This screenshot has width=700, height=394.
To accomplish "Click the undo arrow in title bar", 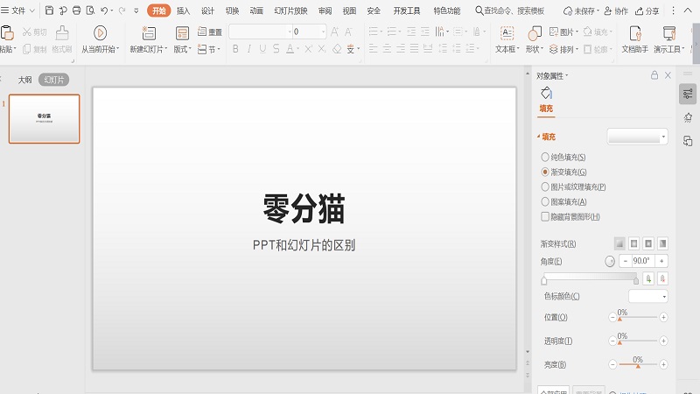I will pyautogui.click(x=105, y=11).
